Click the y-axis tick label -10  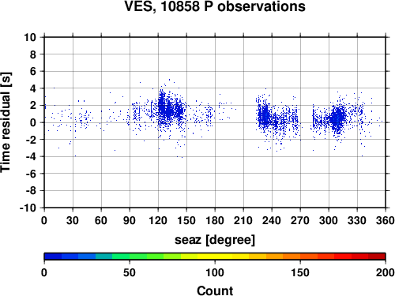pos(28,208)
